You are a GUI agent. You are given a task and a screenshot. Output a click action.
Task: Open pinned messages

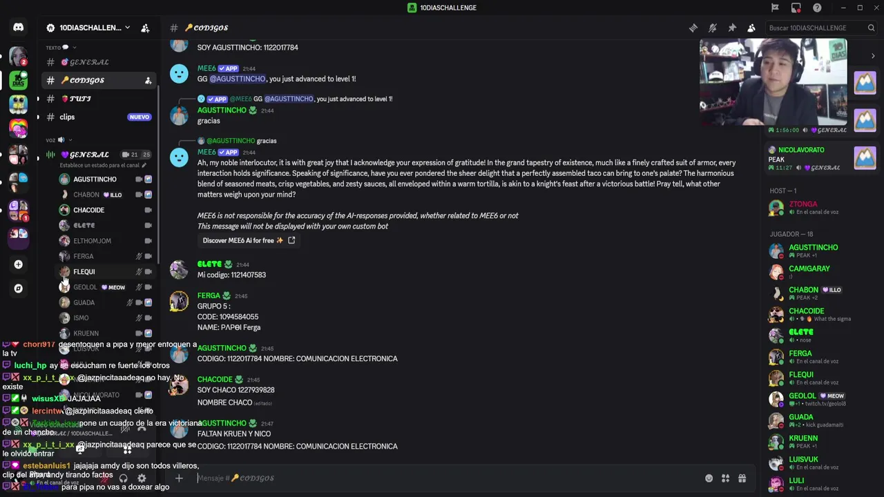(732, 28)
